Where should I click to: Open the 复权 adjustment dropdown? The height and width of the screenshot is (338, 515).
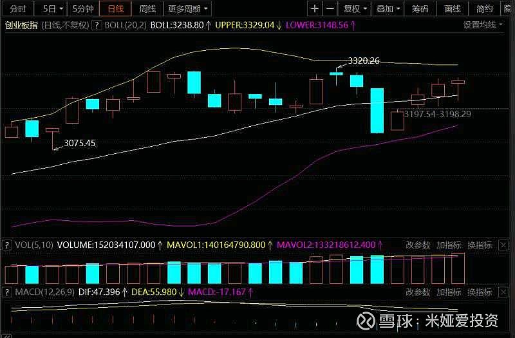pyautogui.click(x=355, y=8)
